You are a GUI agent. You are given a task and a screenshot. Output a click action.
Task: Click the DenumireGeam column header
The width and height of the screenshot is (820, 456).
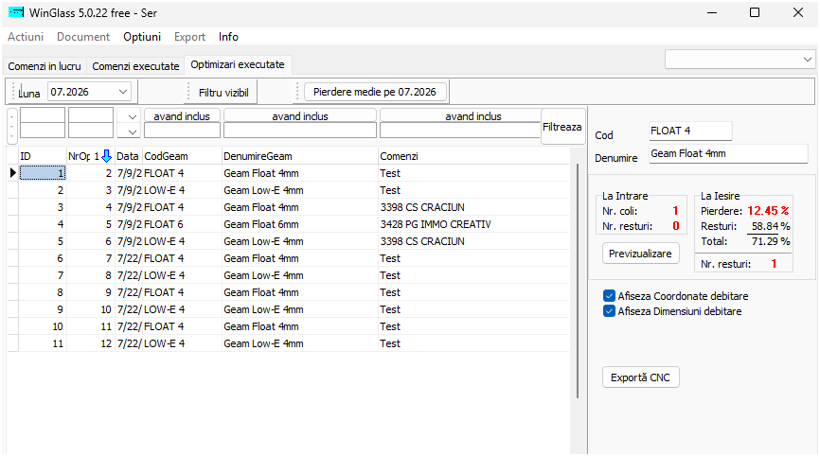tap(299, 156)
